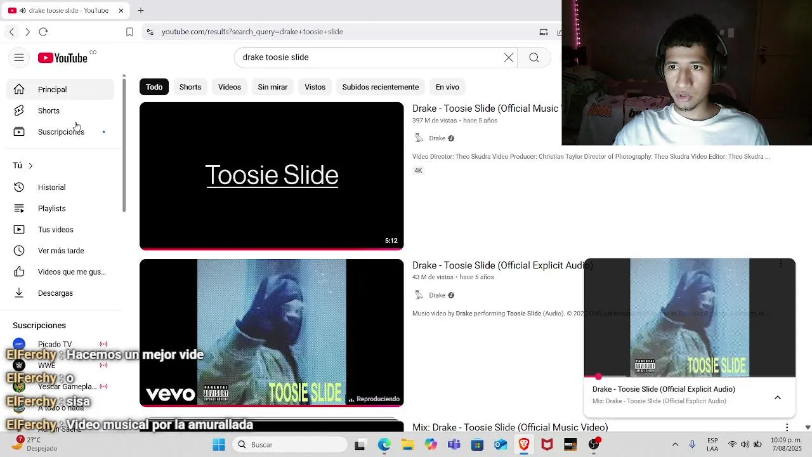The image size is (812, 457).
Task: Open site settings icon in address bar
Action: [150, 32]
